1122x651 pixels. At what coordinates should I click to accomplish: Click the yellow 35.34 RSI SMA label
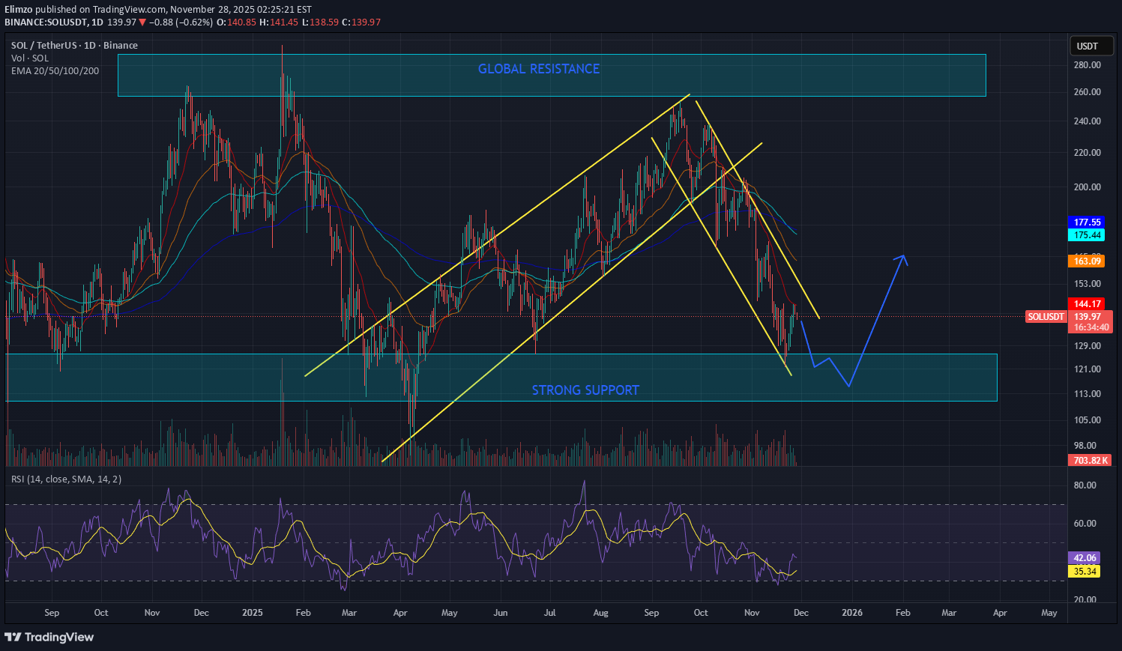pyautogui.click(x=1085, y=572)
